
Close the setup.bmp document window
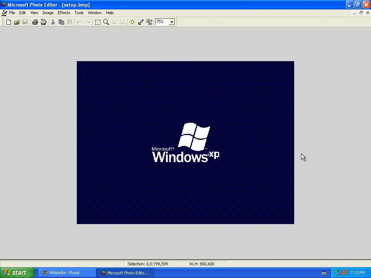click(367, 13)
